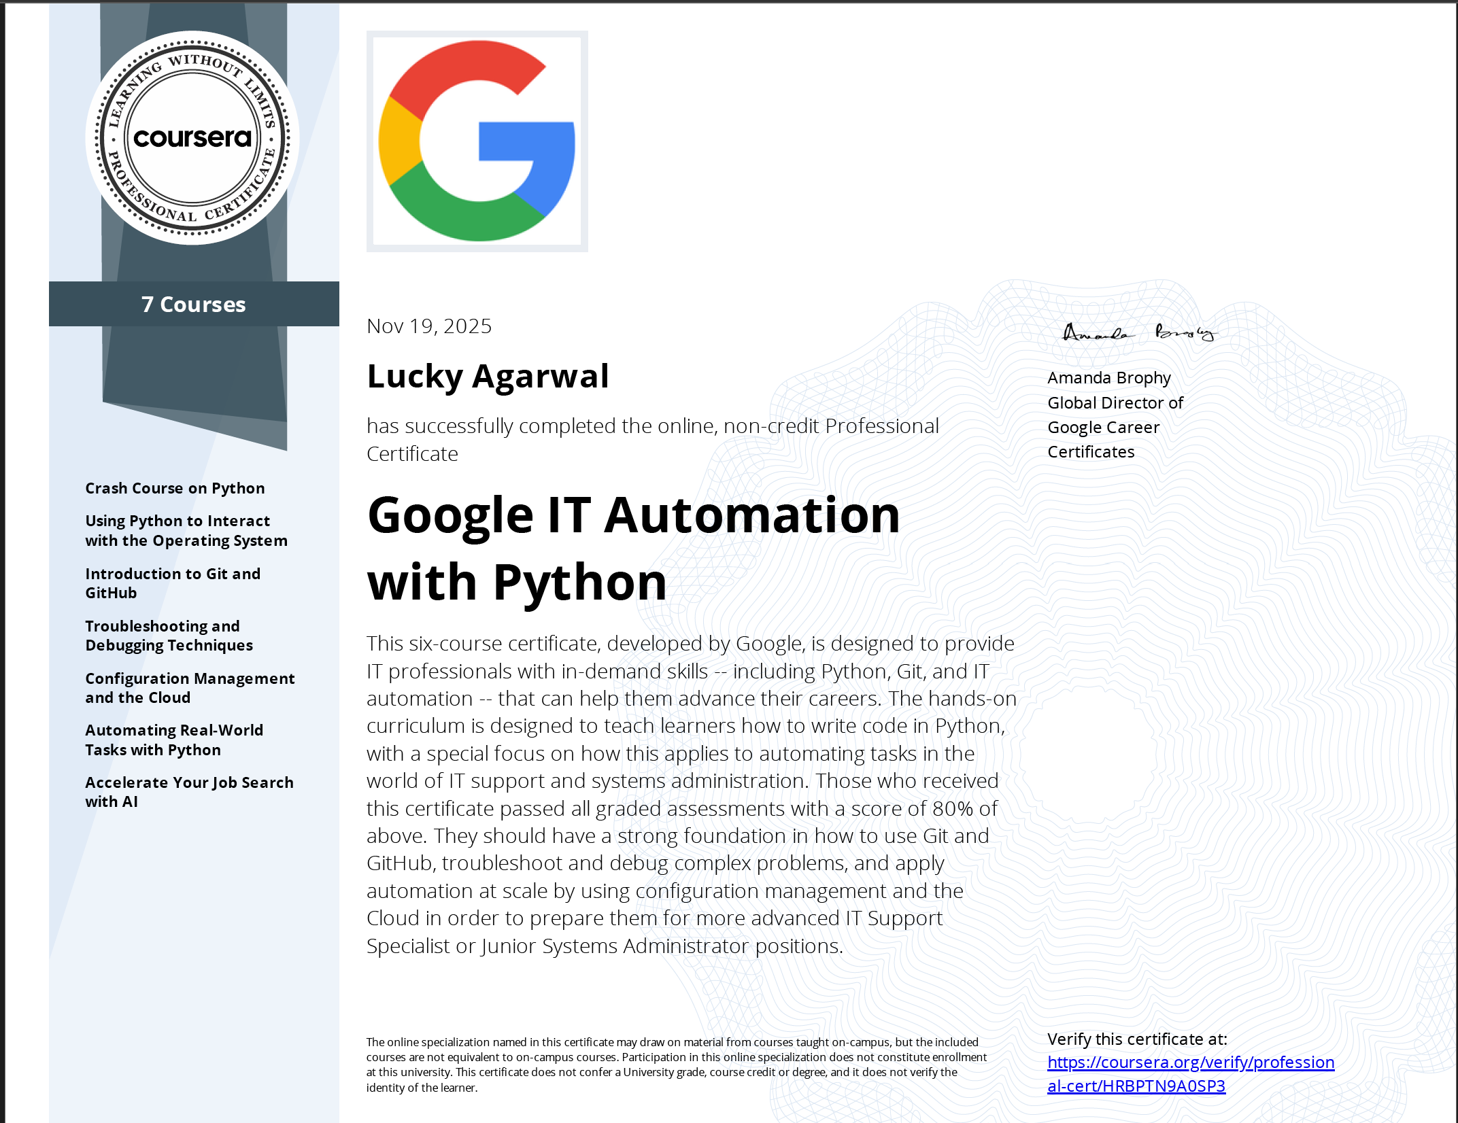Select the learner name "Lucky Agarwal"
Viewport: 1458px width, 1123px height.
(x=488, y=376)
